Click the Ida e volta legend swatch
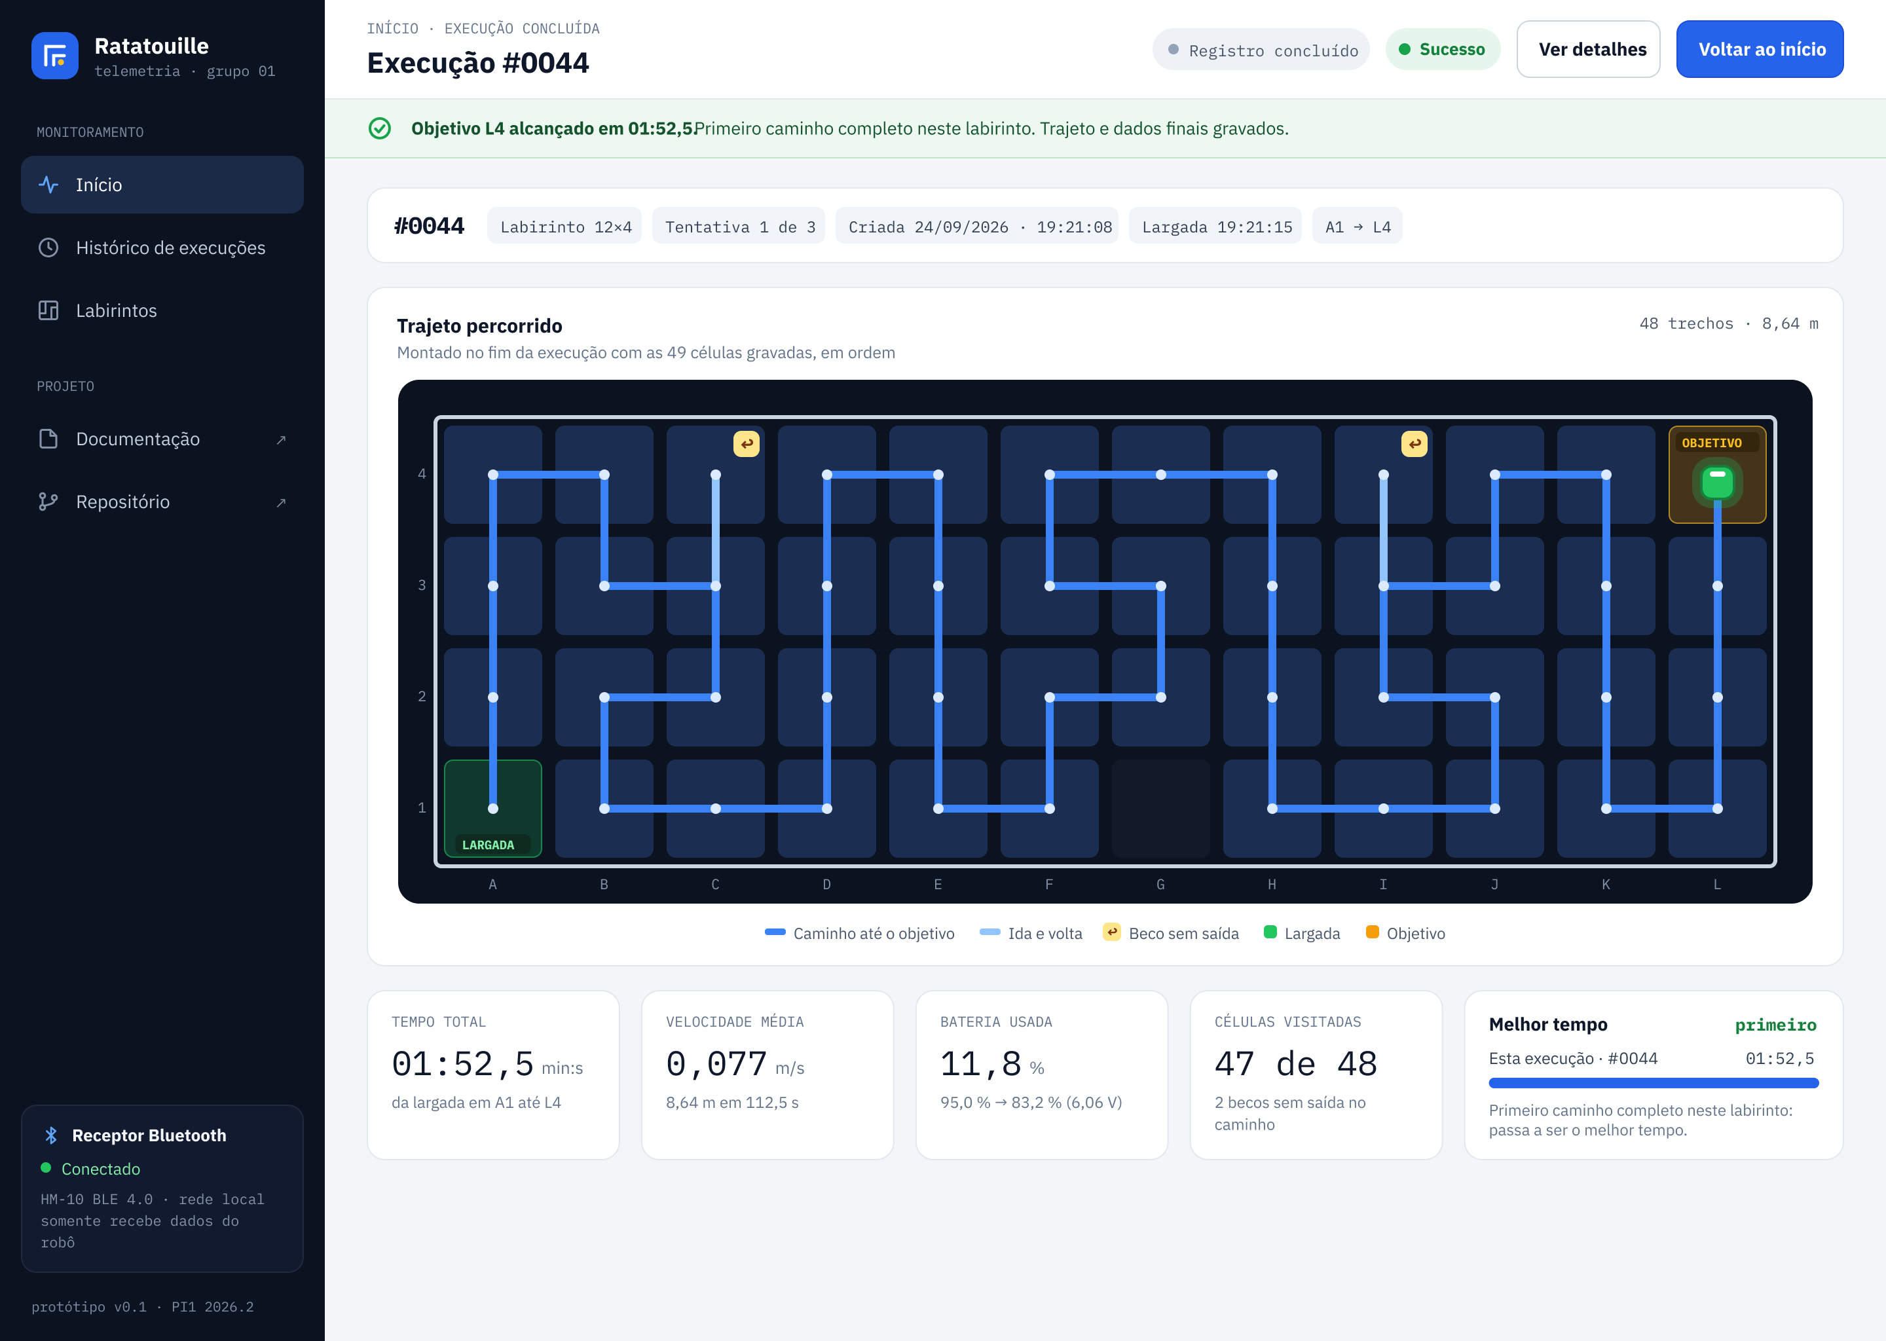Viewport: 1886px width, 1341px height. tap(990, 932)
